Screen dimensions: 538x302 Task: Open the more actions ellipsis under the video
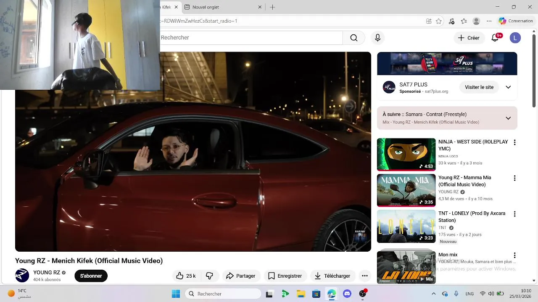(x=365, y=276)
